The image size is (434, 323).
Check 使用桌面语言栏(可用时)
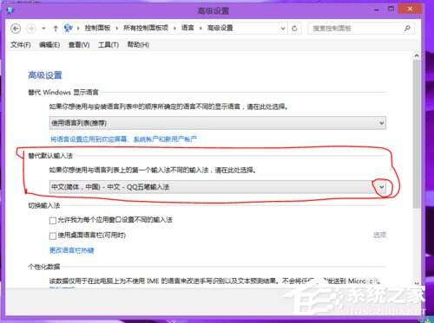point(53,236)
